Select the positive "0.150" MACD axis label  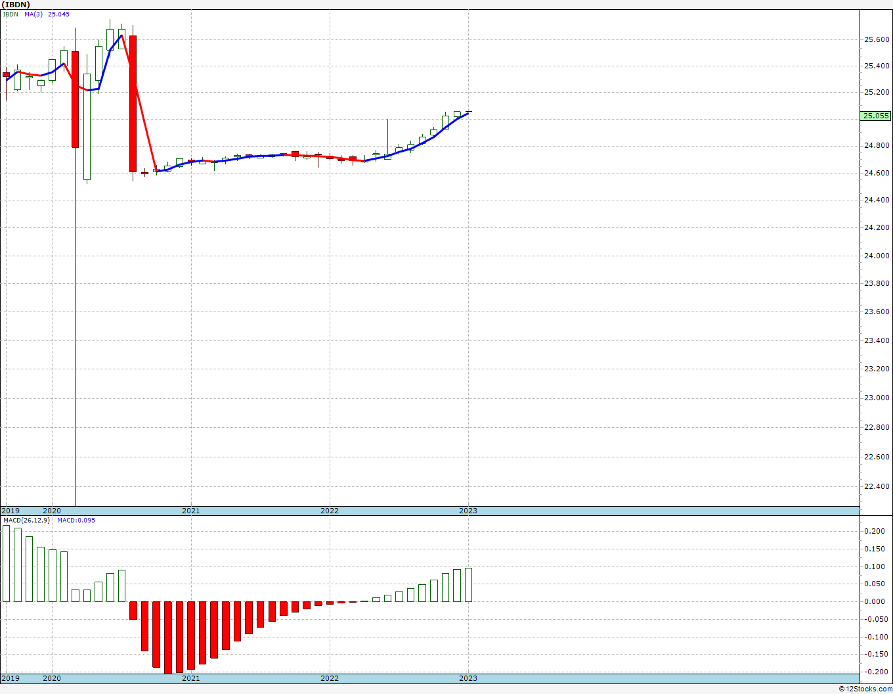tap(875, 549)
